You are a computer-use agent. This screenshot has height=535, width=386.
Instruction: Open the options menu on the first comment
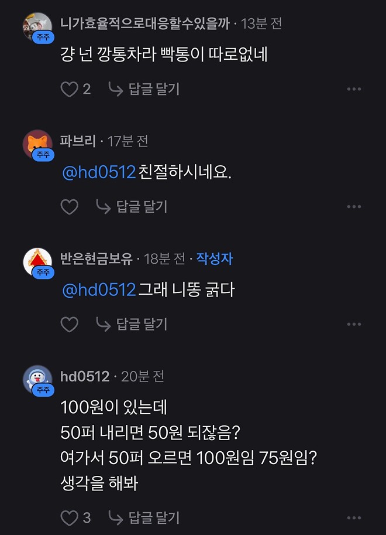pyautogui.click(x=354, y=88)
